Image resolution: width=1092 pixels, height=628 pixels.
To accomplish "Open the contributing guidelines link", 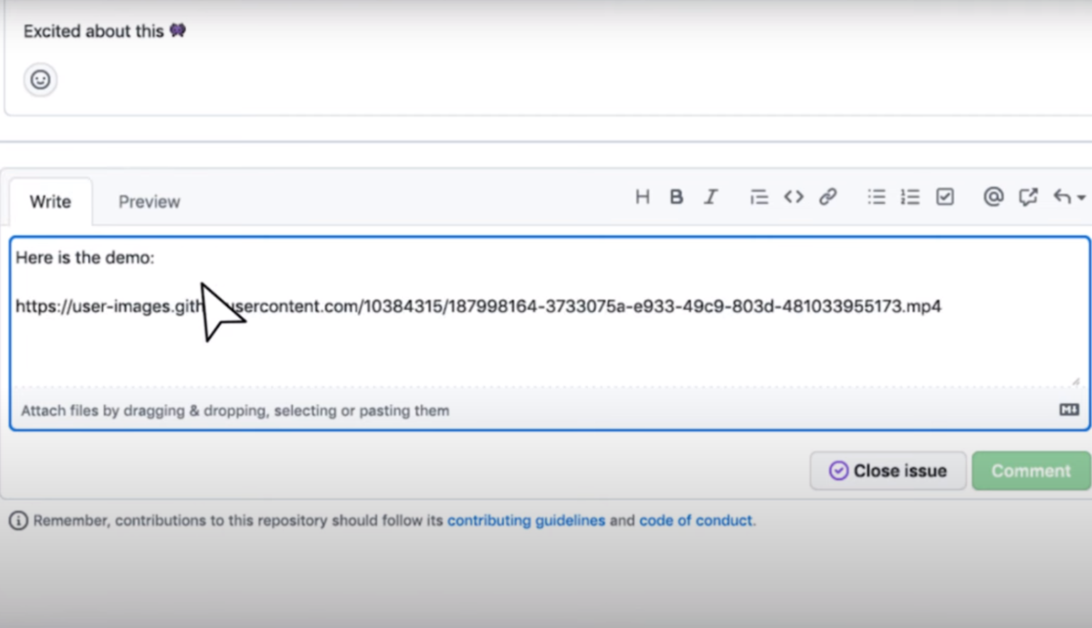I will click(x=526, y=520).
